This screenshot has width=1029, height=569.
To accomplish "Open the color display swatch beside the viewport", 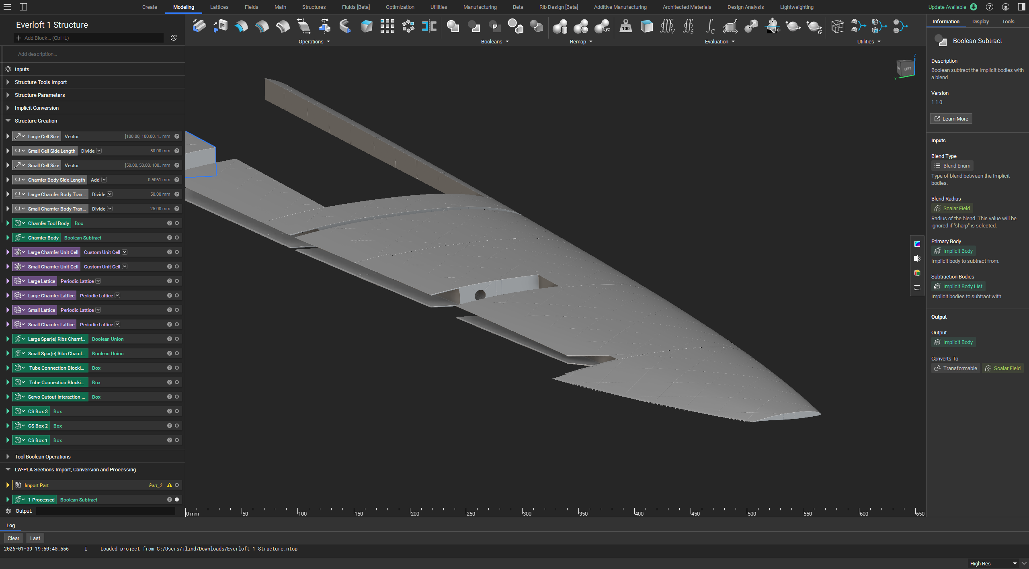I will [x=917, y=244].
